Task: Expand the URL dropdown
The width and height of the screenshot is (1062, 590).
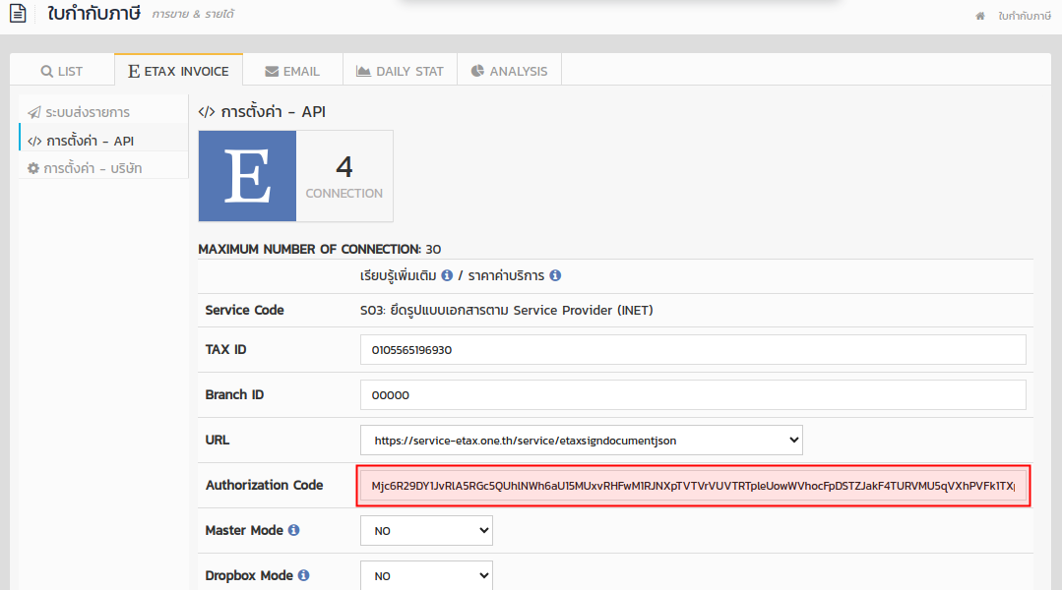Action: 581,441
